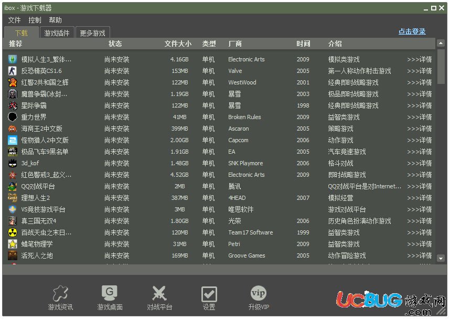Open 对战平台 crossed swords icon
Viewport: 450px width, 320px height.
pos(159,293)
